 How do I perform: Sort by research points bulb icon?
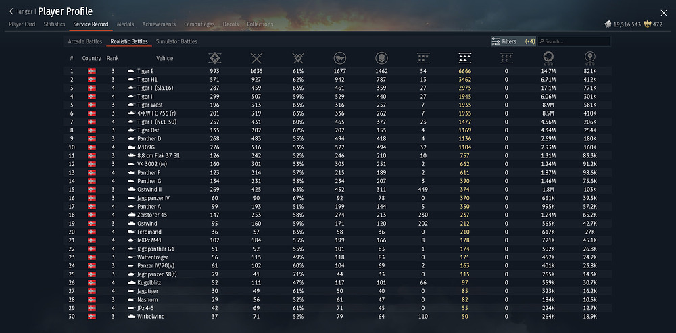pos(589,58)
